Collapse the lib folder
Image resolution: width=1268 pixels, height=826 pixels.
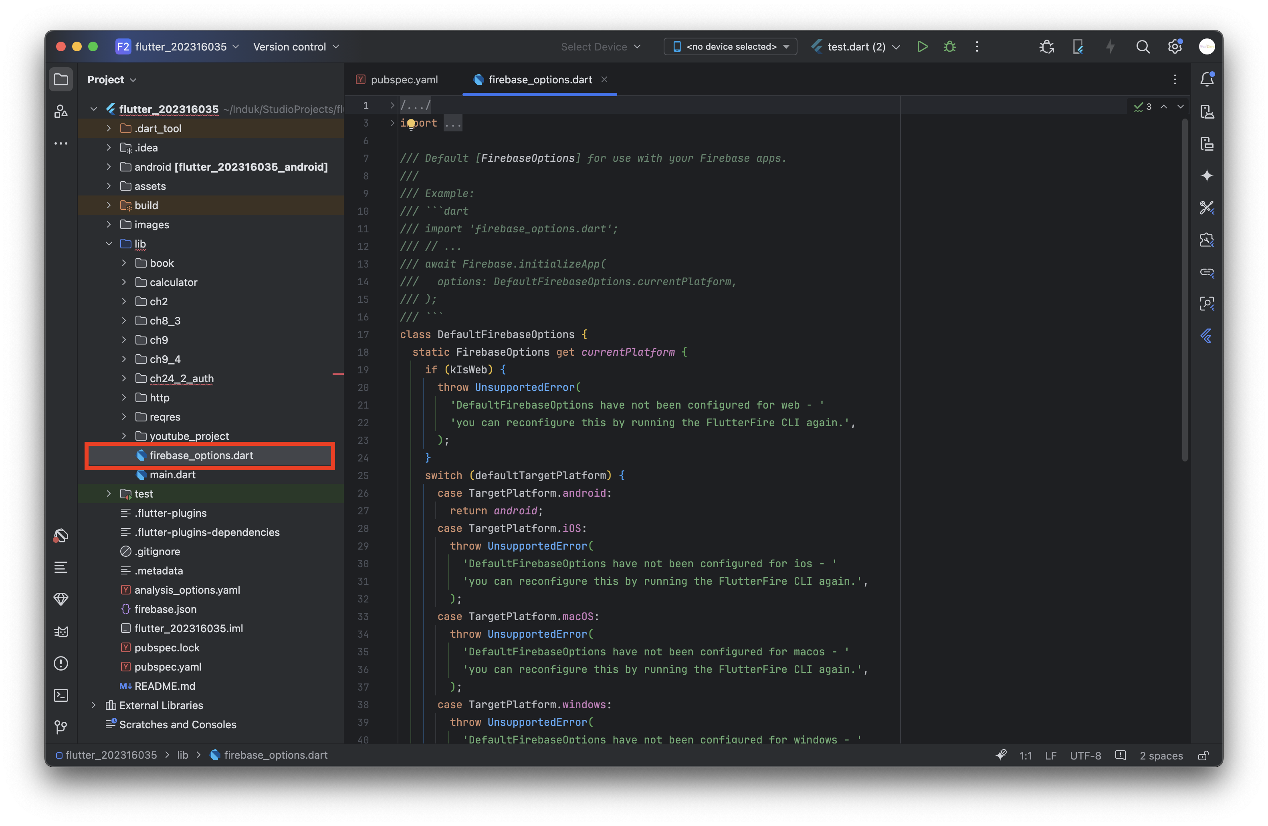[x=109, y=244]
